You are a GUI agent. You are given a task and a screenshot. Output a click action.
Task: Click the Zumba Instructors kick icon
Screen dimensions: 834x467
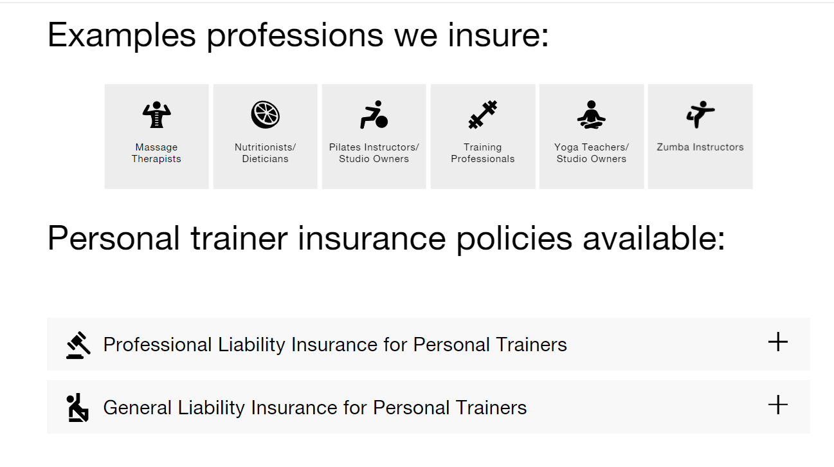700,114
